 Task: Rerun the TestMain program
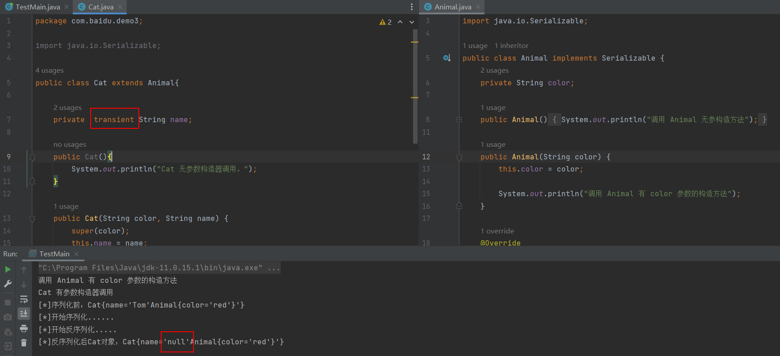(x=8, y=269)
